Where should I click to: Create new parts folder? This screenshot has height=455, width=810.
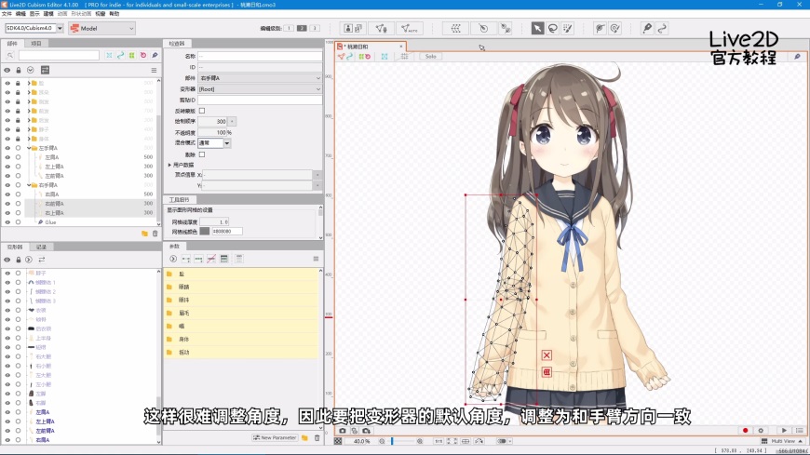pos(144,234)
